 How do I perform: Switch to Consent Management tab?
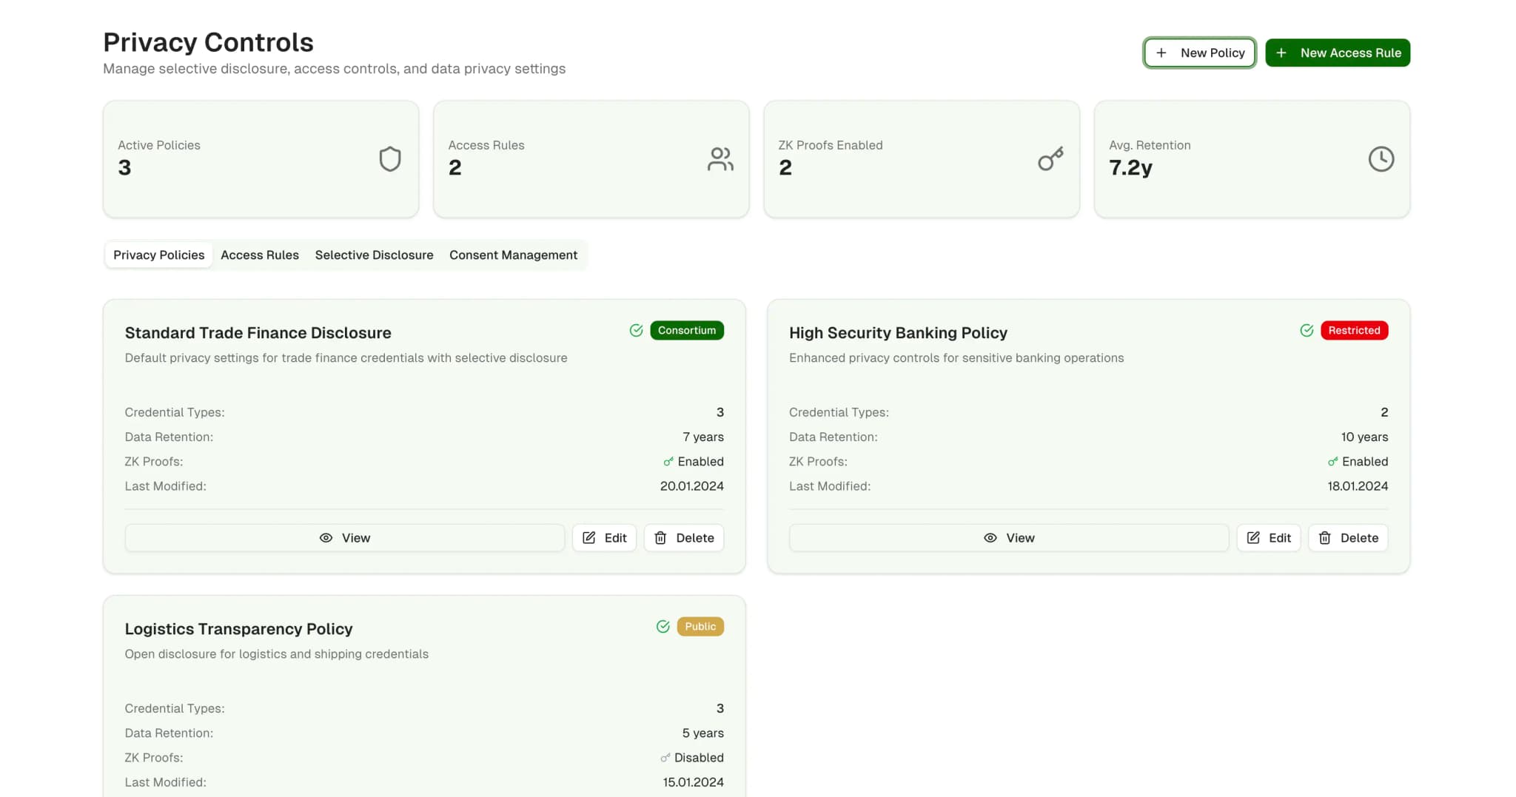[513, 255]
